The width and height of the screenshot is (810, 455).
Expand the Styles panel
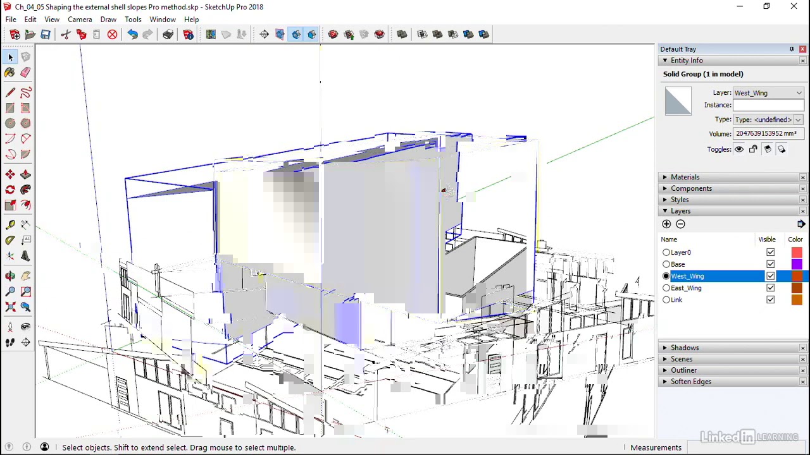coord(664,200)
